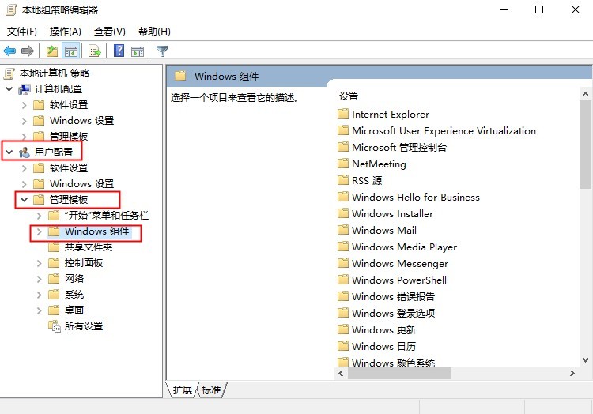The height and width of the screenshot is (414, 593).
Task: Switch to the 标准 tab
Action: [211, 390]
